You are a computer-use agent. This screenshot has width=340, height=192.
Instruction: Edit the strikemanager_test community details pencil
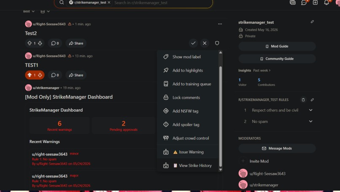pyautogui.click(x=312, y=22)
